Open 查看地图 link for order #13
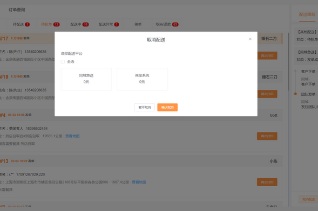The width and height of the screenshot is (318, 211). point(139,182)
